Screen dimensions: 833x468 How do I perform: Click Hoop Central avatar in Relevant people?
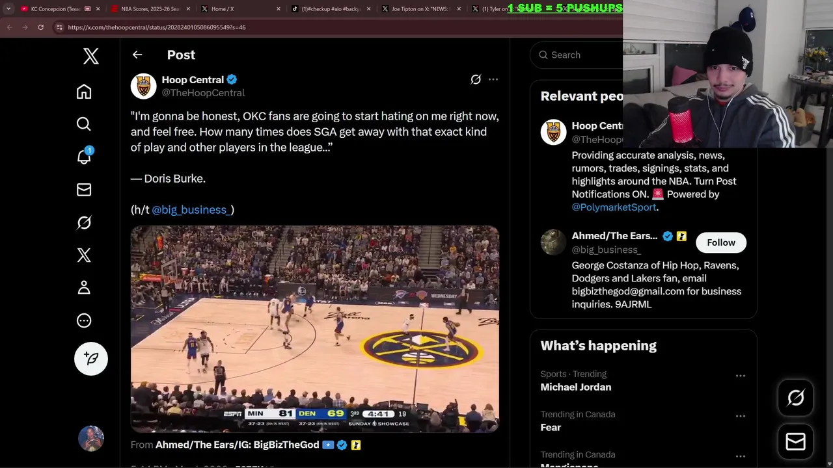553,132
